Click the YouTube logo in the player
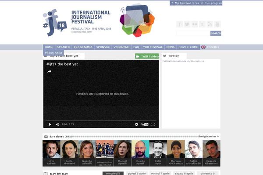 (x=145, y=124)
